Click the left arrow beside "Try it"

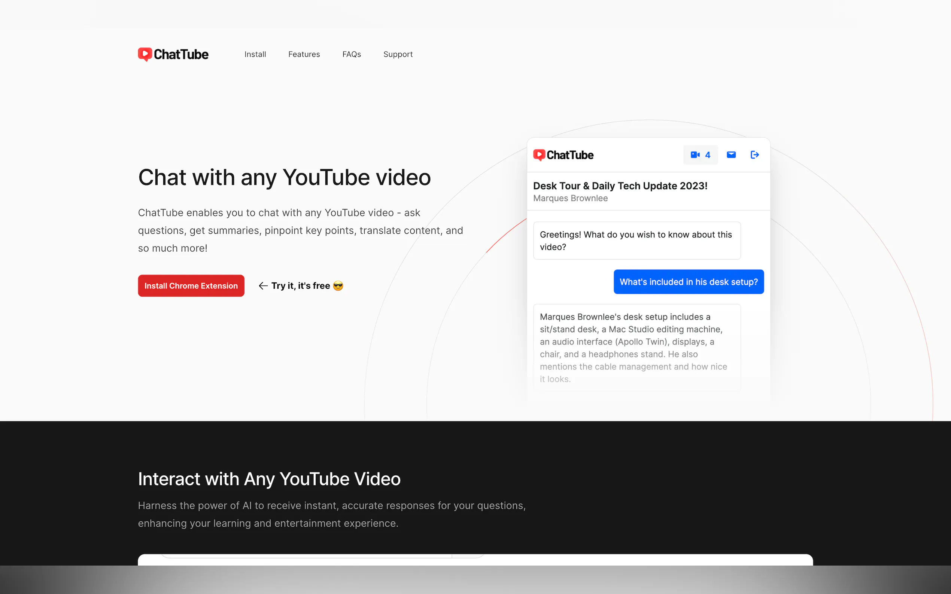point(263,286)
